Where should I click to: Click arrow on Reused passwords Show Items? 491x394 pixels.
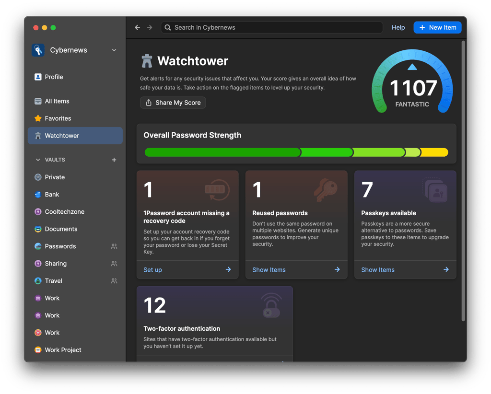click(337, 269)
